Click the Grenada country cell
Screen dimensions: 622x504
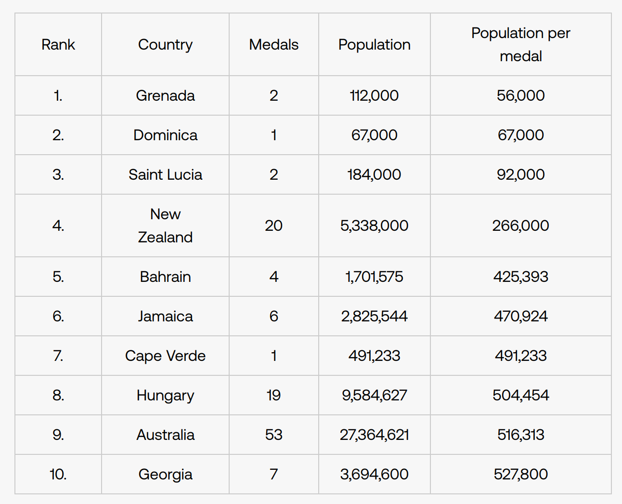165,95
